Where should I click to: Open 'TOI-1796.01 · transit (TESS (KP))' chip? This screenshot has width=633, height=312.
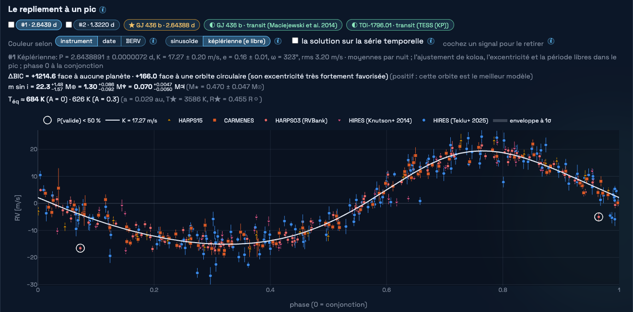pyautogui.click(x=400, y=25)
